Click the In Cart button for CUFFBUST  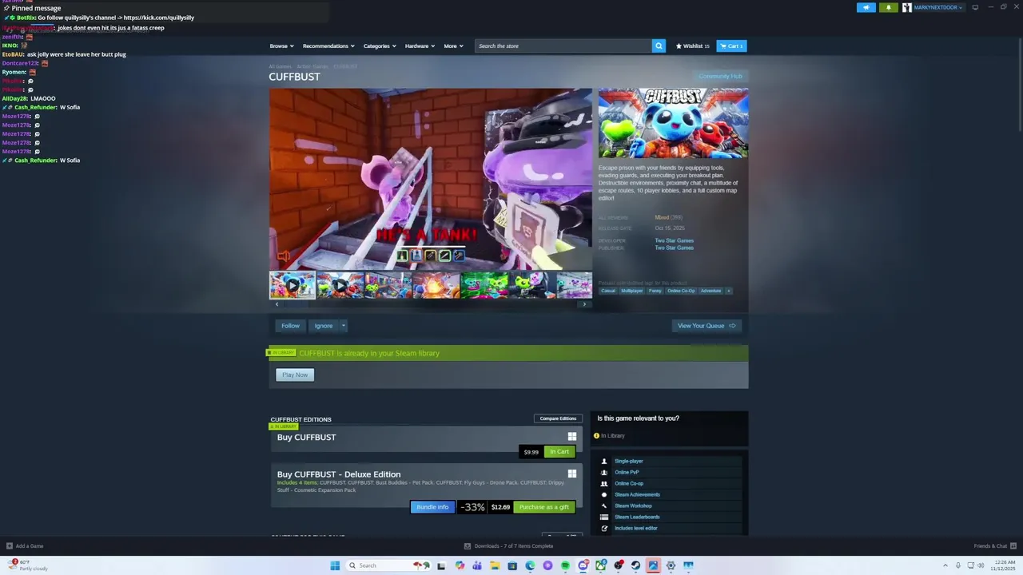pyautogui.click(x=559, y=452)
